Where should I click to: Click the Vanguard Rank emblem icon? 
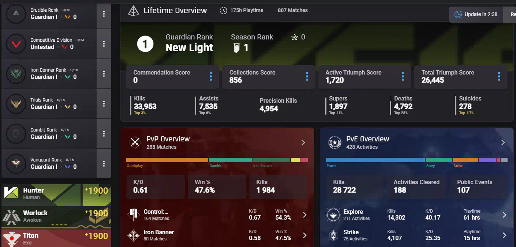click(16, 164)
